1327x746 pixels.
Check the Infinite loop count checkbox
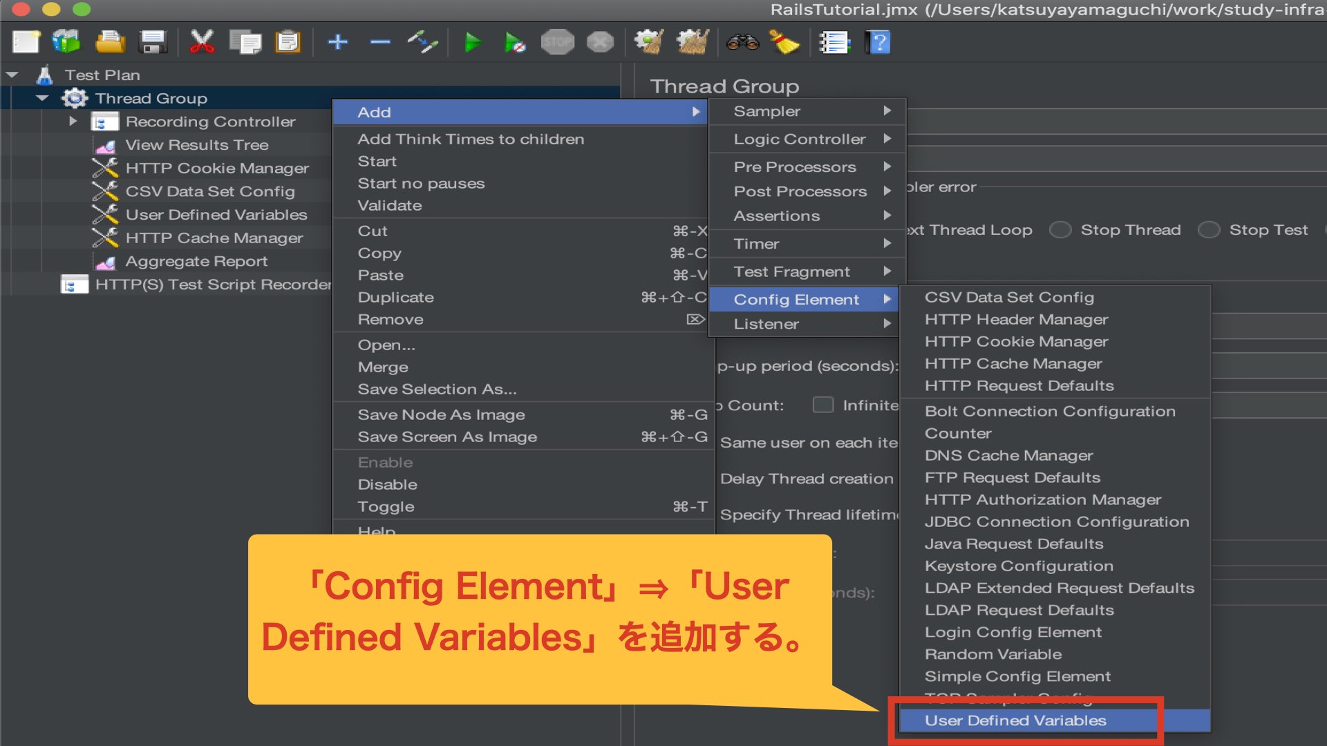click(x=822, y=405)
